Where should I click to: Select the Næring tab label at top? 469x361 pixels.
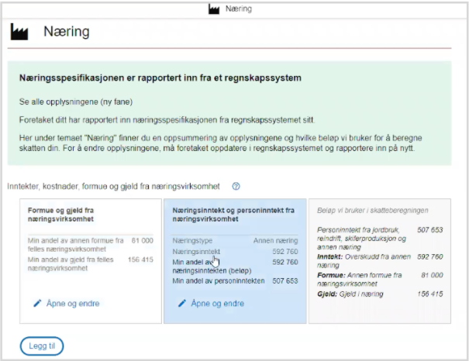point(239,9)
